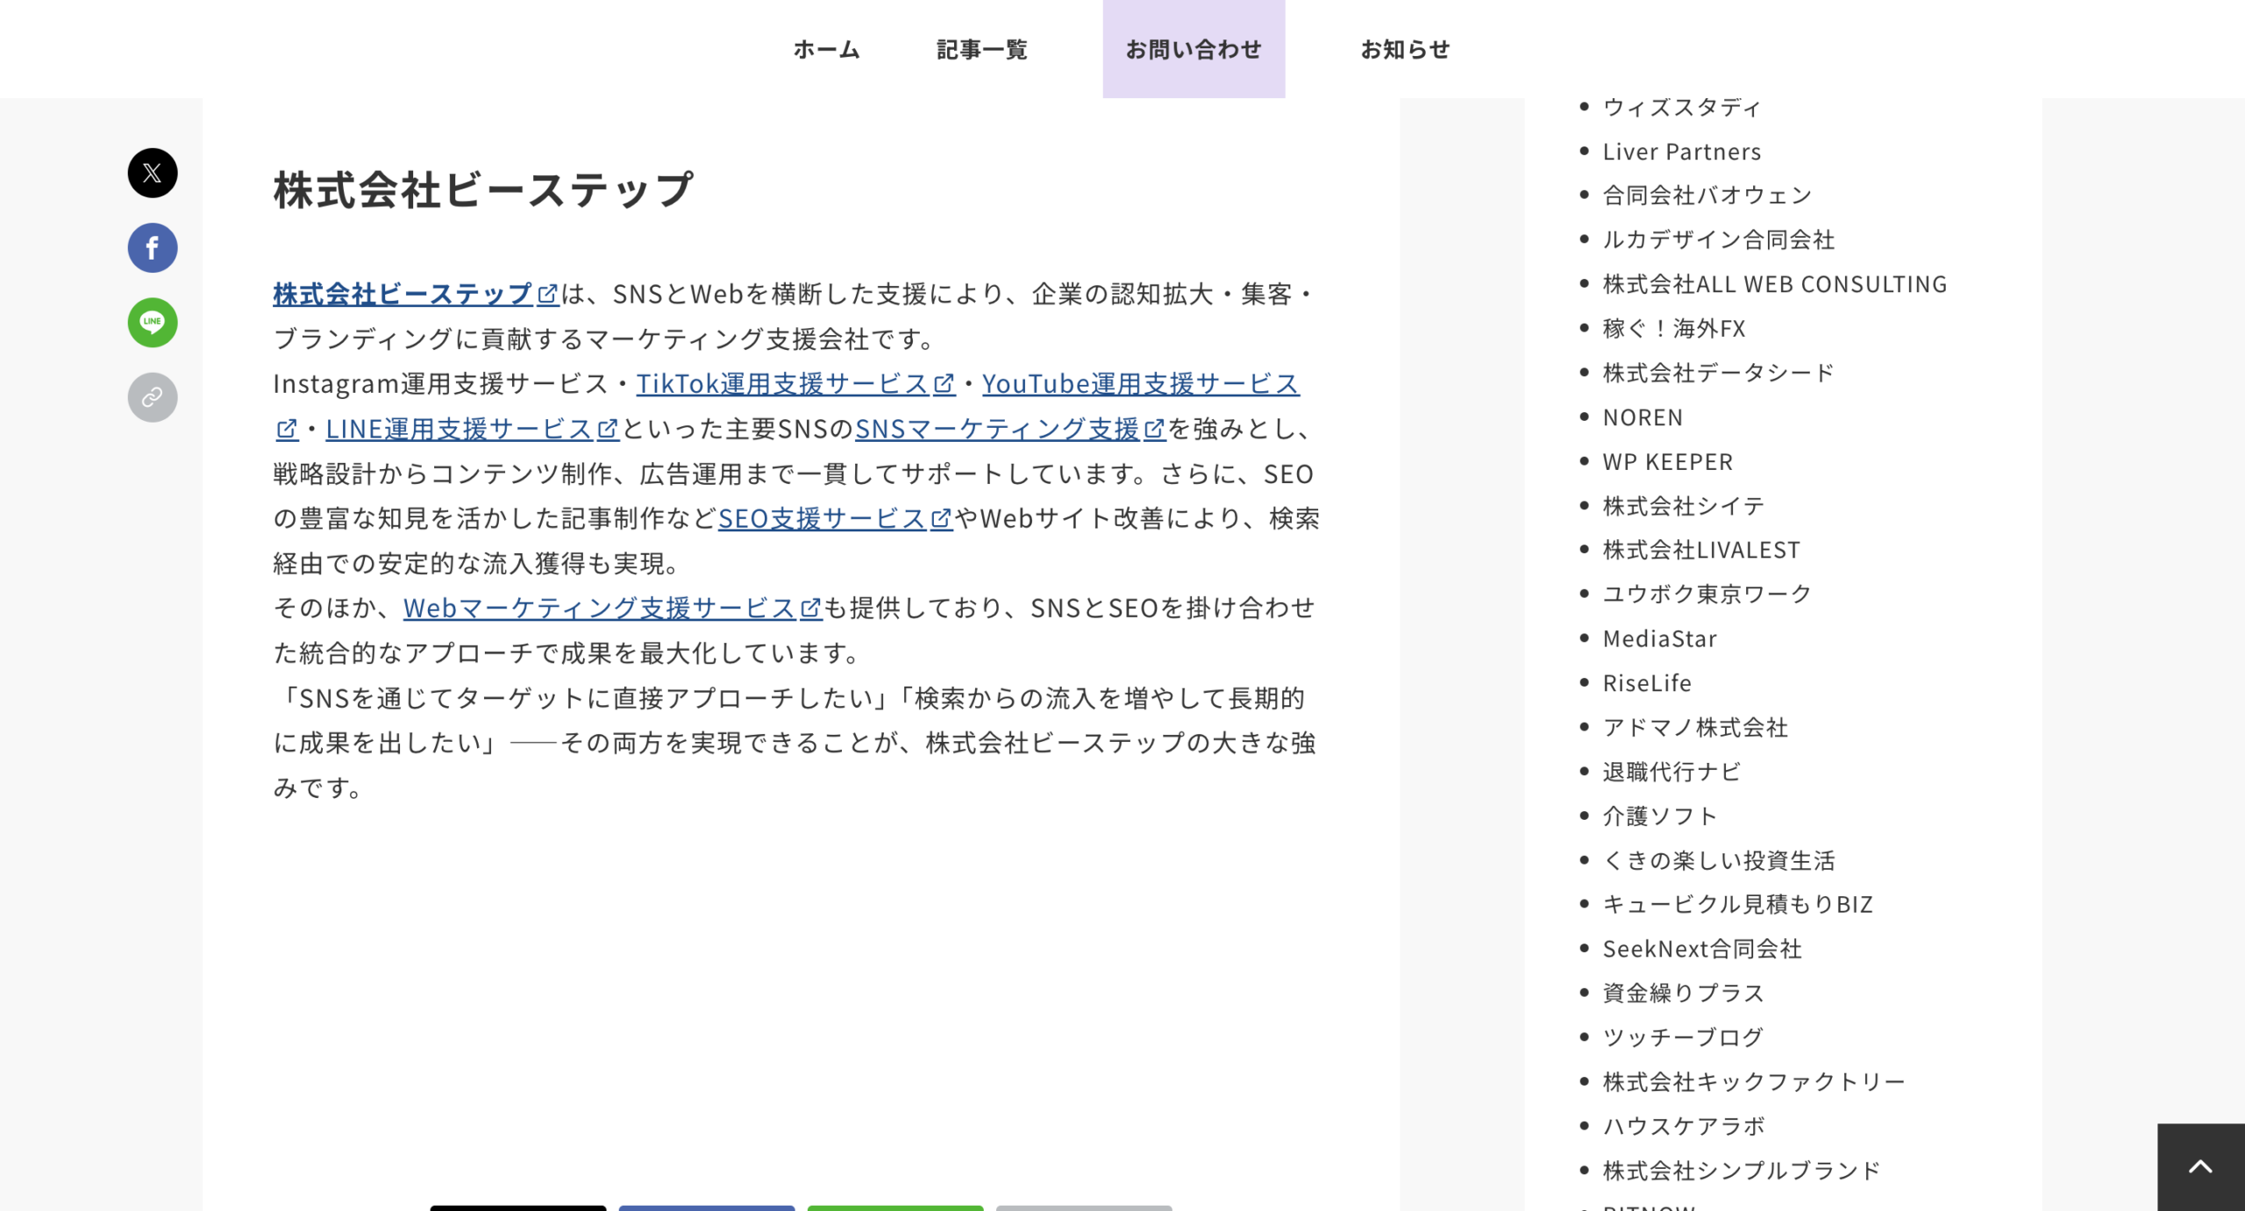Open the LINE運用支援サービス link
This screenshot has width=2245, height=1211.
[x=472, y=429]
